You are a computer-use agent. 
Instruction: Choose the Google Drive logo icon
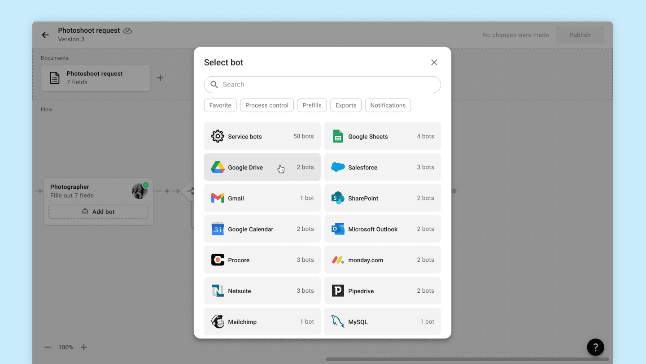[x=218, y=167]
